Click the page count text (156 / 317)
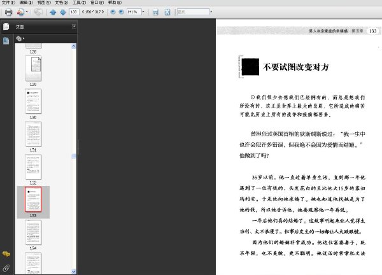This screenshot has width=382, height=275. [93, 11]
